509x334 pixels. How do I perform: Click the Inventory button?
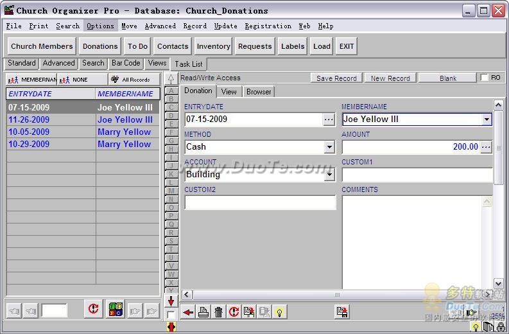pyautogui.click(x=213, y=46)
